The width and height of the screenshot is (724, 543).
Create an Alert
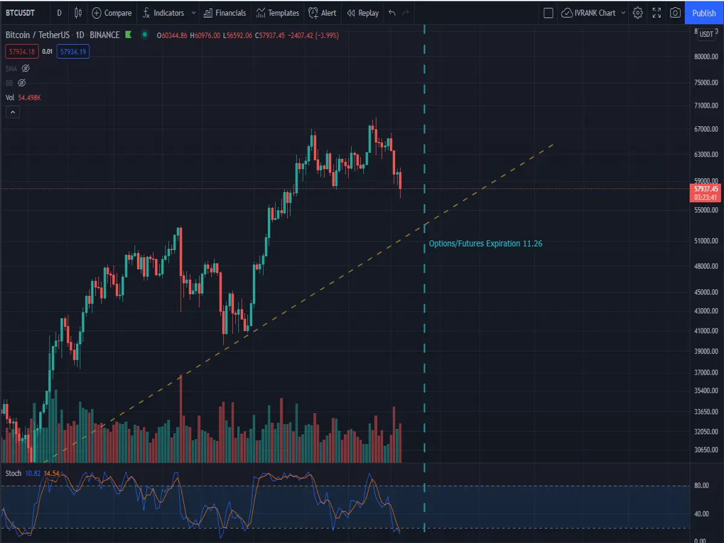[x=322, y=13]
